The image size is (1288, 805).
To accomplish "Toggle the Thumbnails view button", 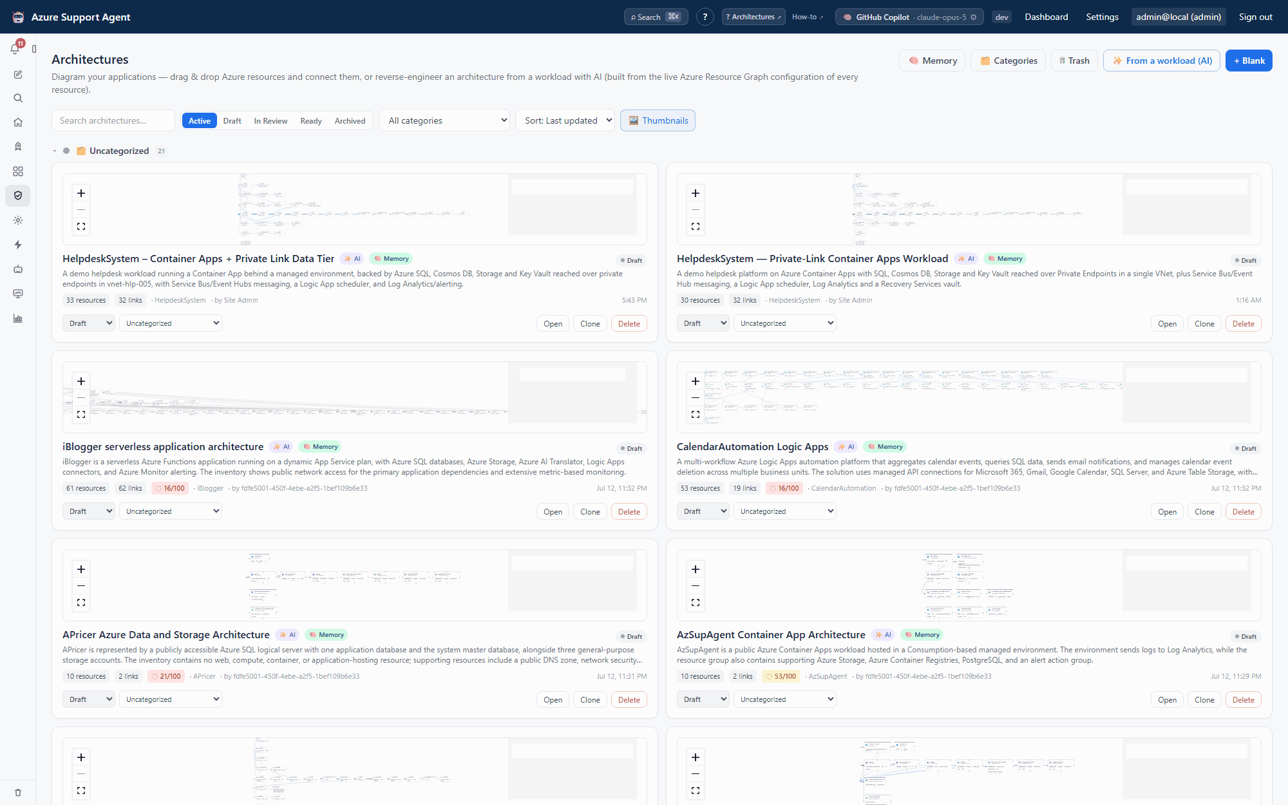I will point(658,120).
